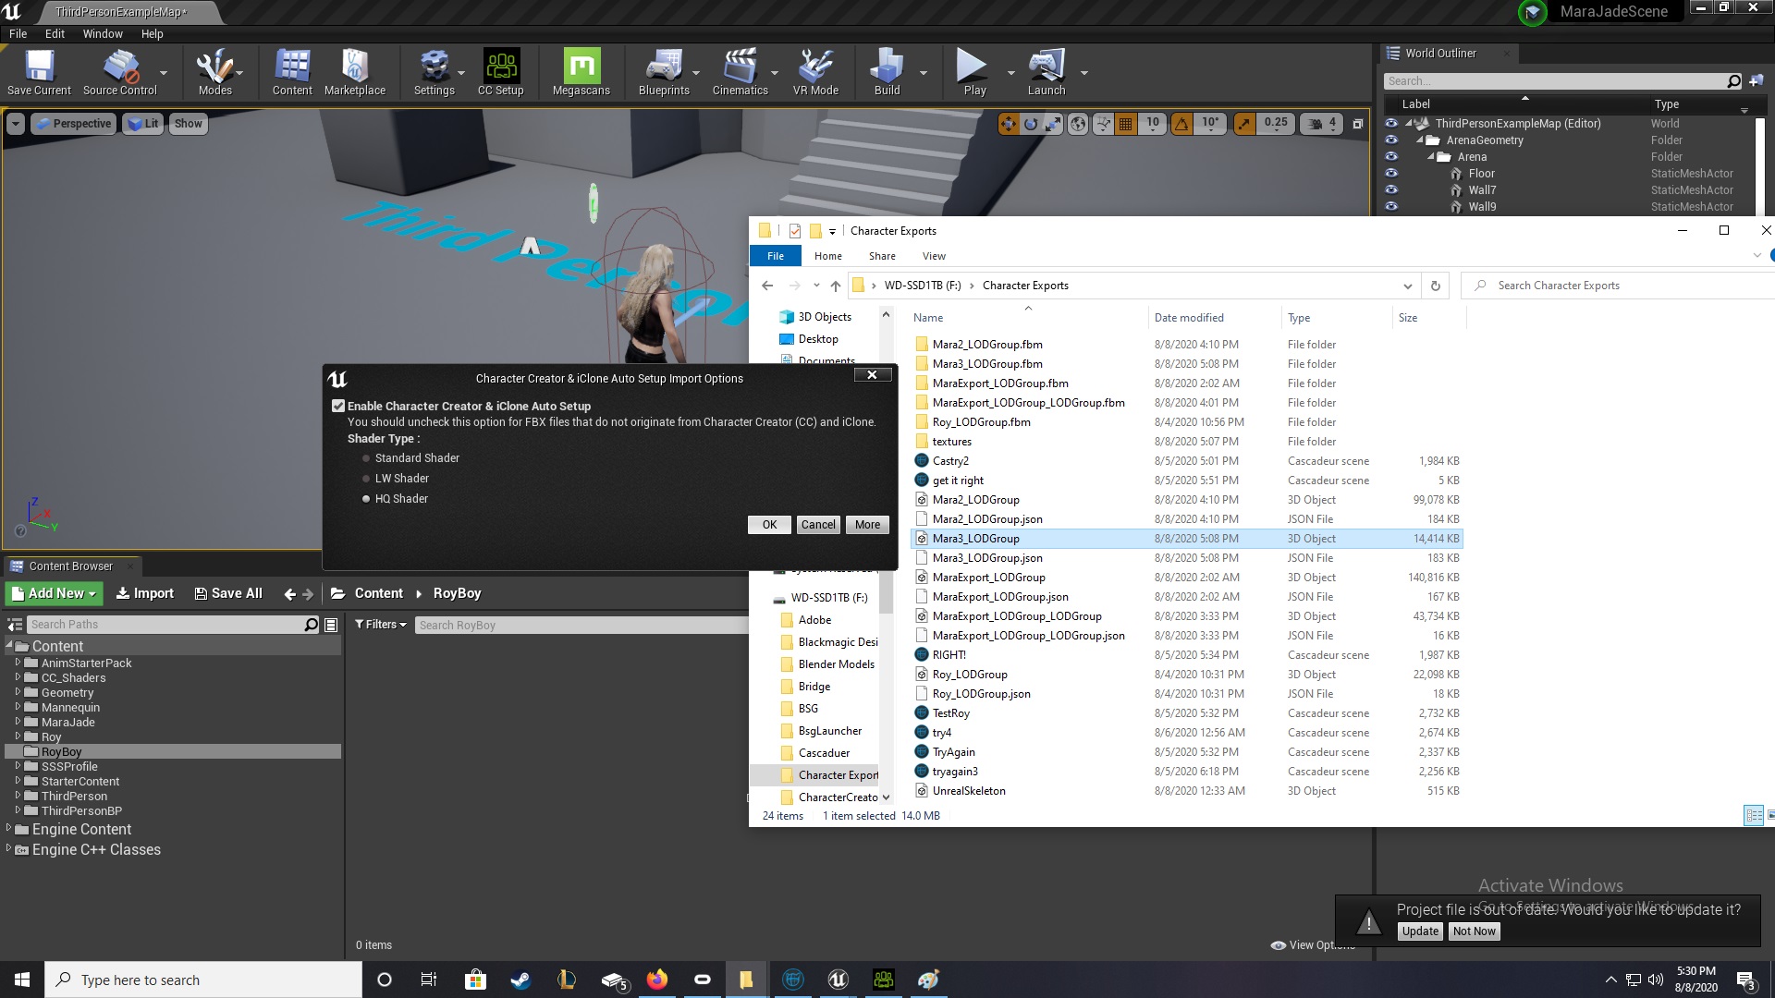This screenshot has width=1775, height=998.
Task: Click the Add New button
Action: (55, 593)
